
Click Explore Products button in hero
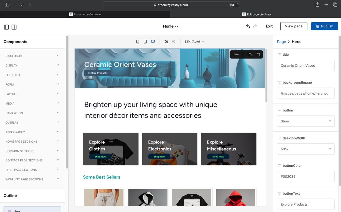[98, 73]
